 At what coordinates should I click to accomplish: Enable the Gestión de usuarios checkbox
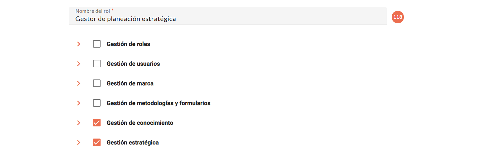(97, 64)
